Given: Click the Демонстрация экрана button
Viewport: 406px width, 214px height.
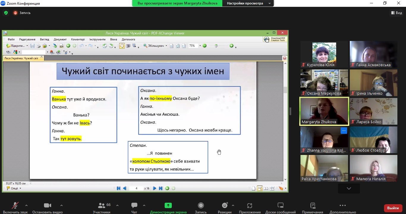Looking at the screenshot, I should pyautogui.click(x=168, y=207).
